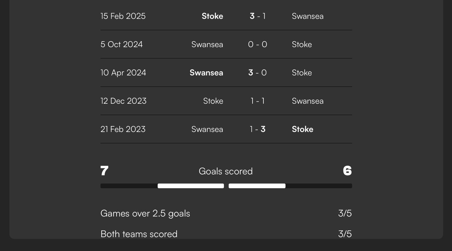Open the 10 Apr 2024 match row
The height and width of the screenshot is (251, 452).
click(x=226, y=73)
